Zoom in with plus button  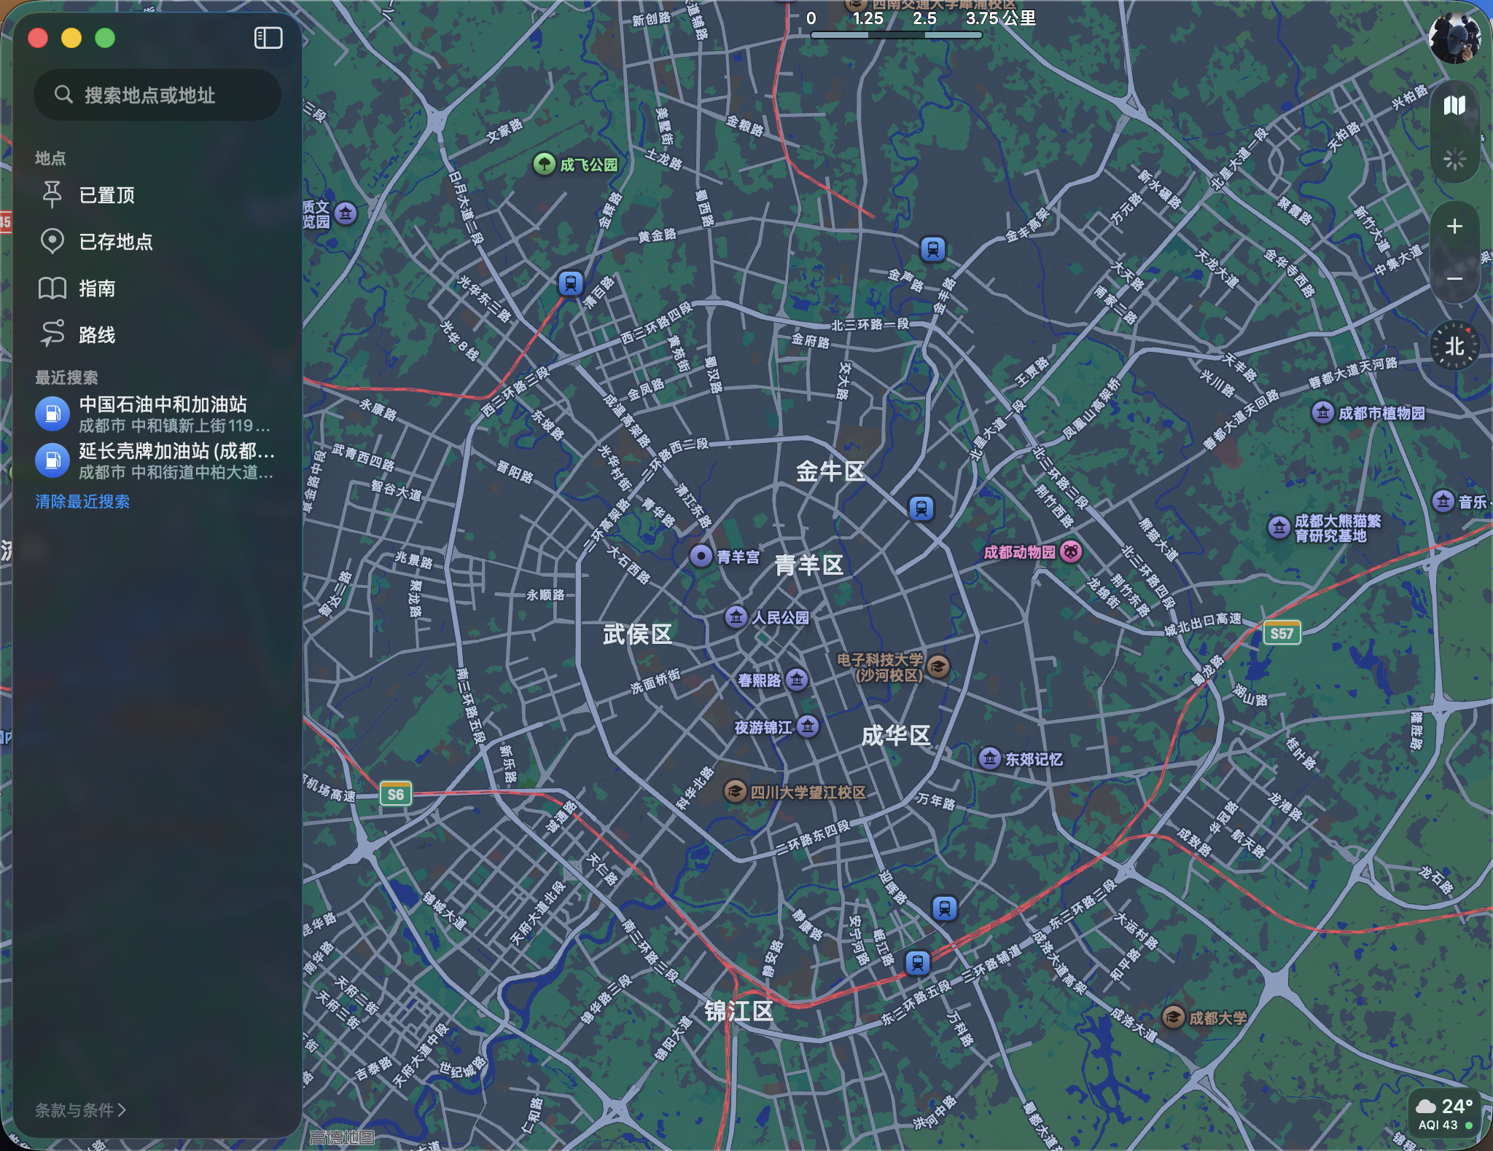1454,227
